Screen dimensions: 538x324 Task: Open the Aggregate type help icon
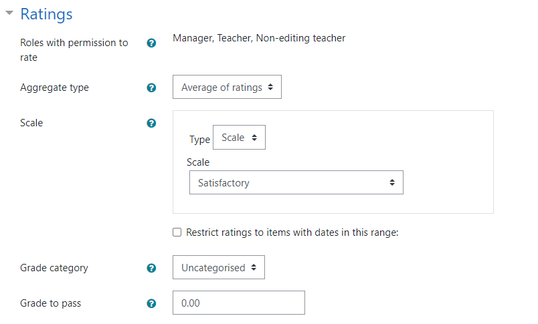tap(151, 88)
